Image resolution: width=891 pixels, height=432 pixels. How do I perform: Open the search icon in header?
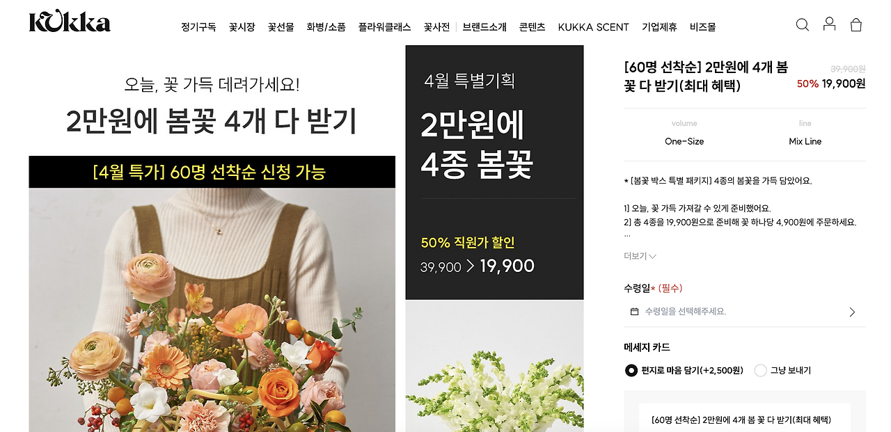click(x=802, y=25)
